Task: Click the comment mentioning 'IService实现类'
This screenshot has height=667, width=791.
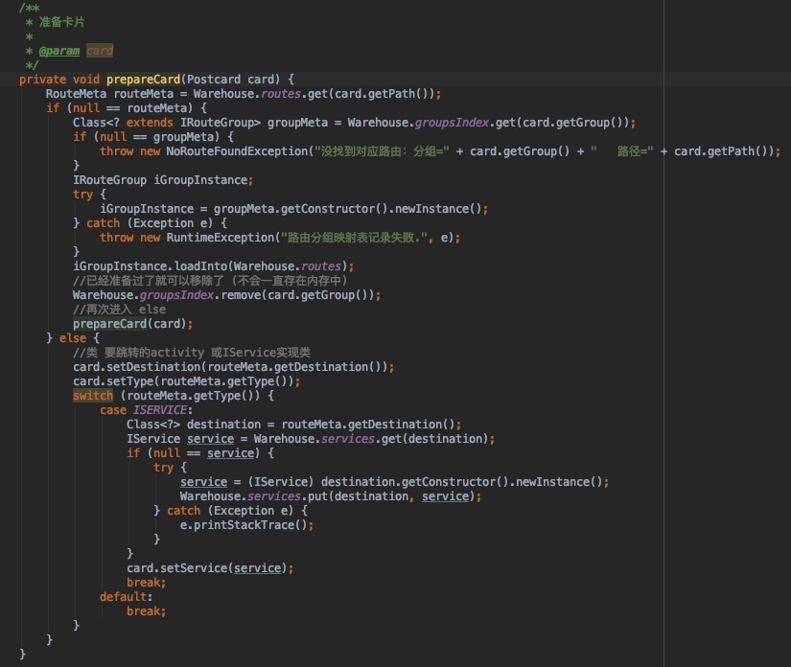Action: pos(192,353)
